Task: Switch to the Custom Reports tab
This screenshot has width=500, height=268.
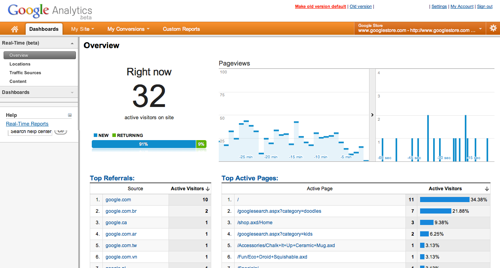Action: coord(181,28)
